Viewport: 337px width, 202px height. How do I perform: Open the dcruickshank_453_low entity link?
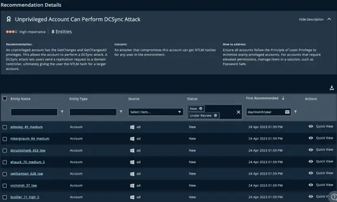[28, 150]
